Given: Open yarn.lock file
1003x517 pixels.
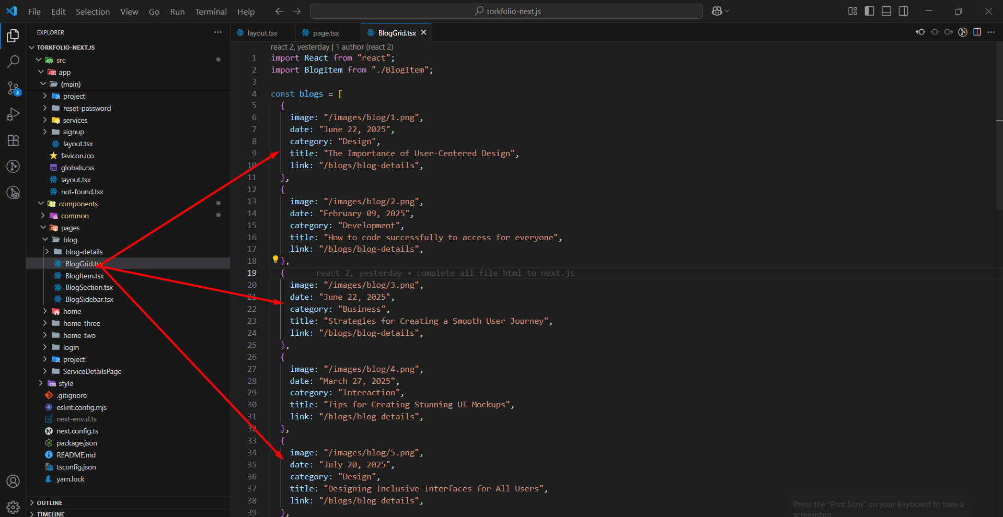Looking at the screenshot, I should [128, 479].
